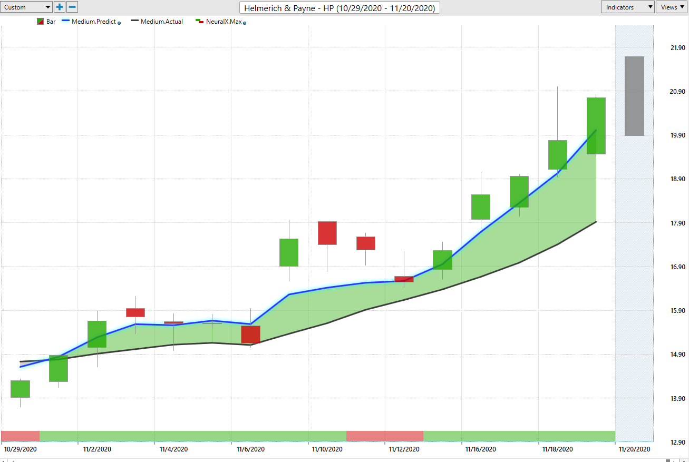Viewport: 689px width, 462px height.
Task: Click the 11/6/2020 date label
Action: (x=250, y=449)
